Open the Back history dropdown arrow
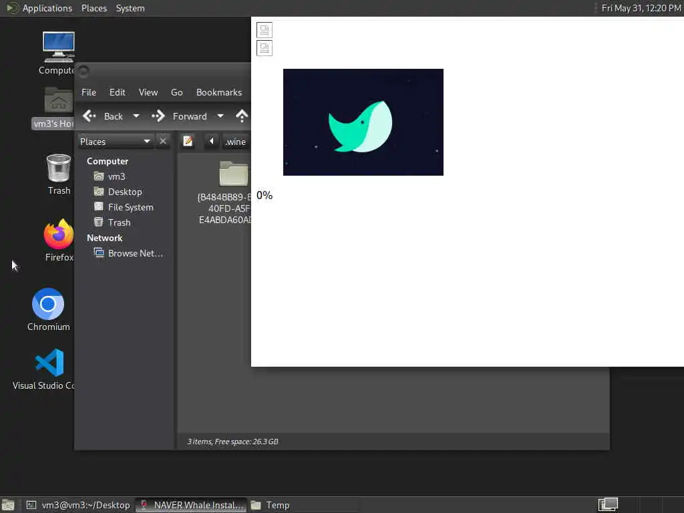The image size is (684, 513). click(136, 116)
